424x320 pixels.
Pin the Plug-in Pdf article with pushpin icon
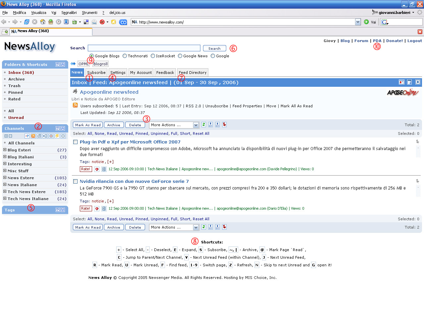[x=418, y=142]
